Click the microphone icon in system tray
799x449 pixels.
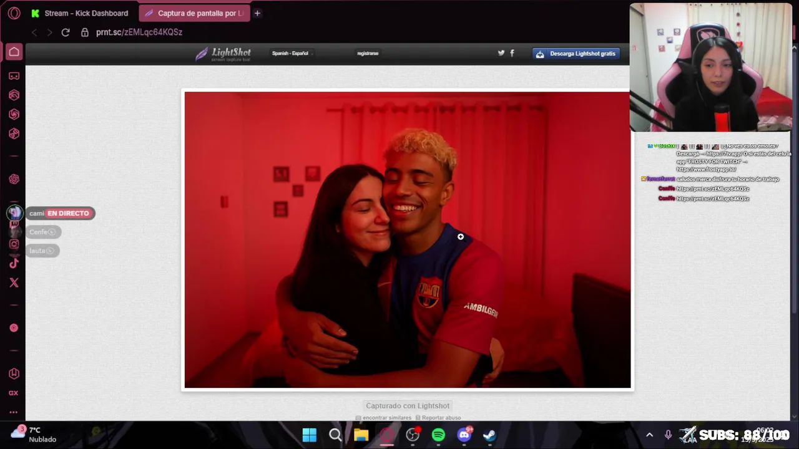(x=668, y=435)
